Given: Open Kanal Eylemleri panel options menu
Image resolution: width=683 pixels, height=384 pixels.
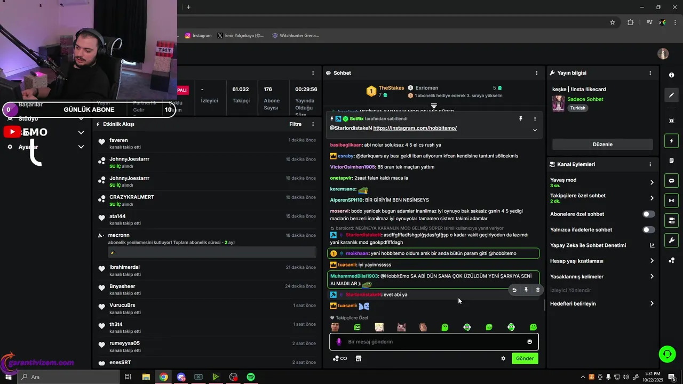Looking at the screenshot, I should point(650,164).
